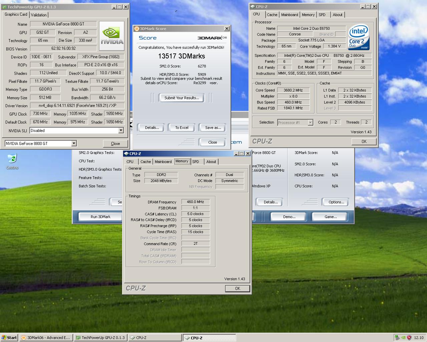Open Mainboard tab in top CPU-Z window
This screenshot has height=342, width=427.
pos(290,15)
